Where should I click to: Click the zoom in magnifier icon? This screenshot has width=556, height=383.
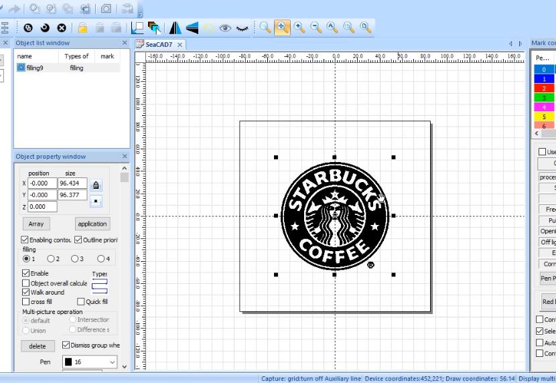tap(299, 27)
